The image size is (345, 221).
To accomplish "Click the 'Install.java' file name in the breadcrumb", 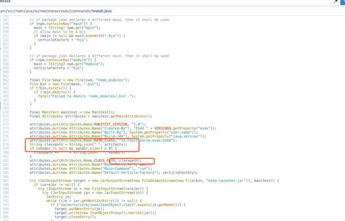I will (102, 11).
